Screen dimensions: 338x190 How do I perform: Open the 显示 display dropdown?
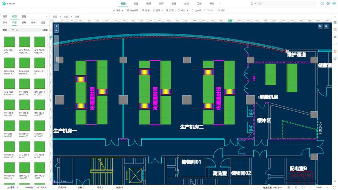pos(158,10)
